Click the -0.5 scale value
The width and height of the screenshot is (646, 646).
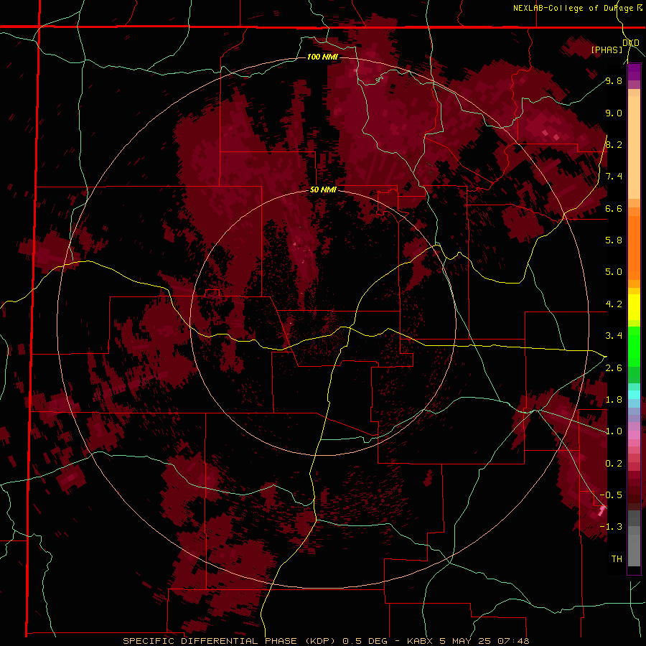point(611,495)
